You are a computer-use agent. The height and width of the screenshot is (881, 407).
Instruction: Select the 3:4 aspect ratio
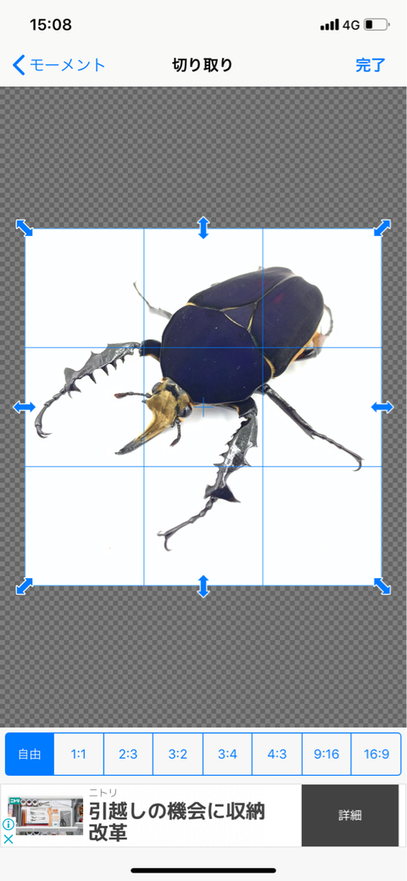click(x=227, y=754)
